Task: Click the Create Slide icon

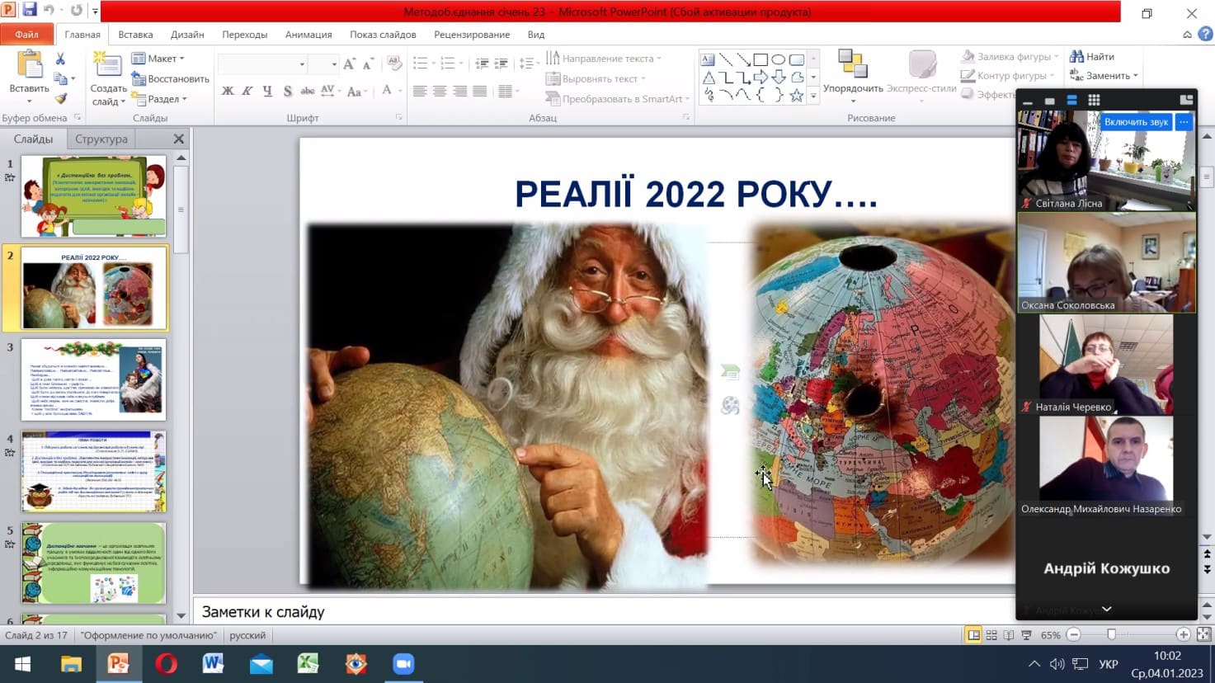Action: pos(107,64)
